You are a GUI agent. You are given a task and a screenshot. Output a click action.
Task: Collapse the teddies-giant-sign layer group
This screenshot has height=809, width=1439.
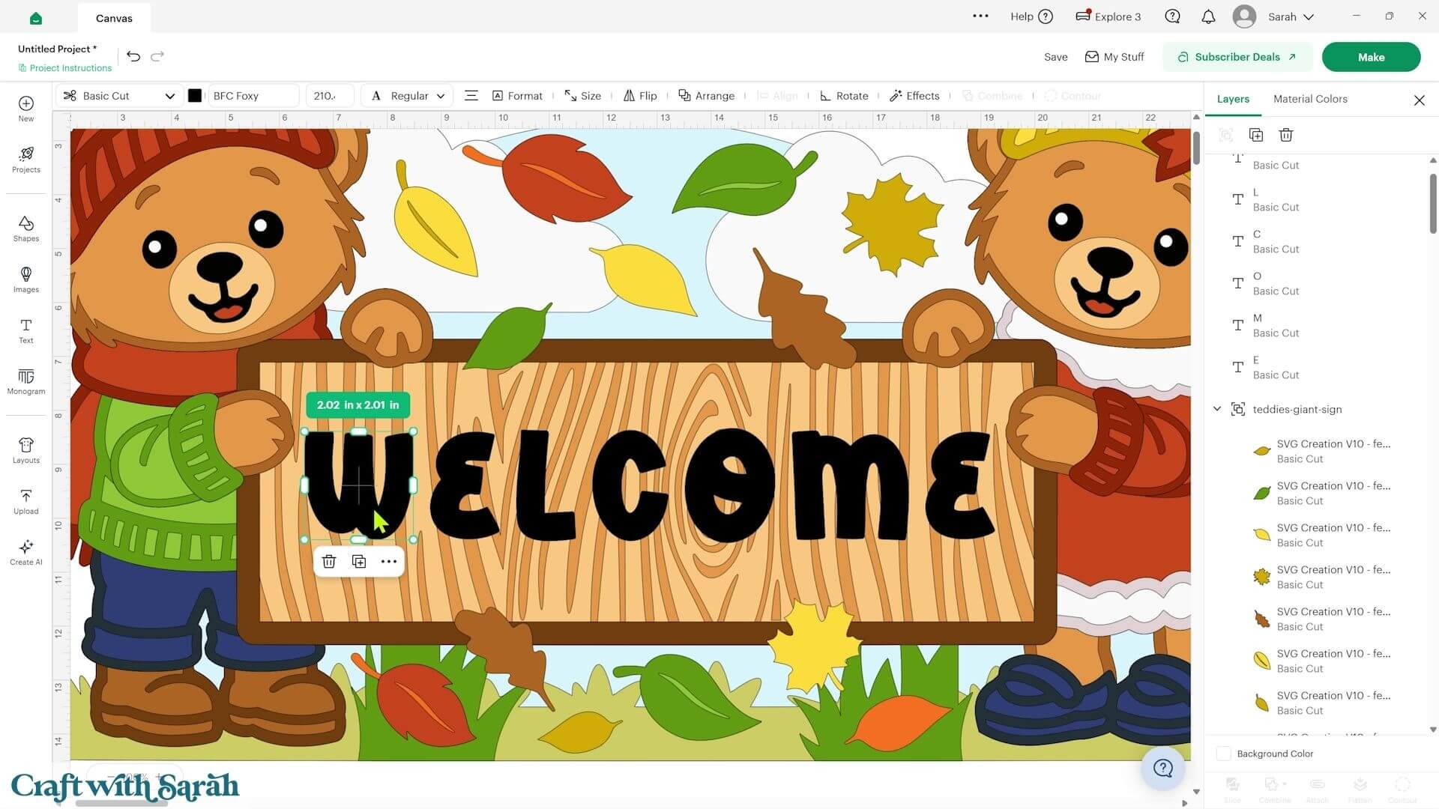coord(1217,409)
